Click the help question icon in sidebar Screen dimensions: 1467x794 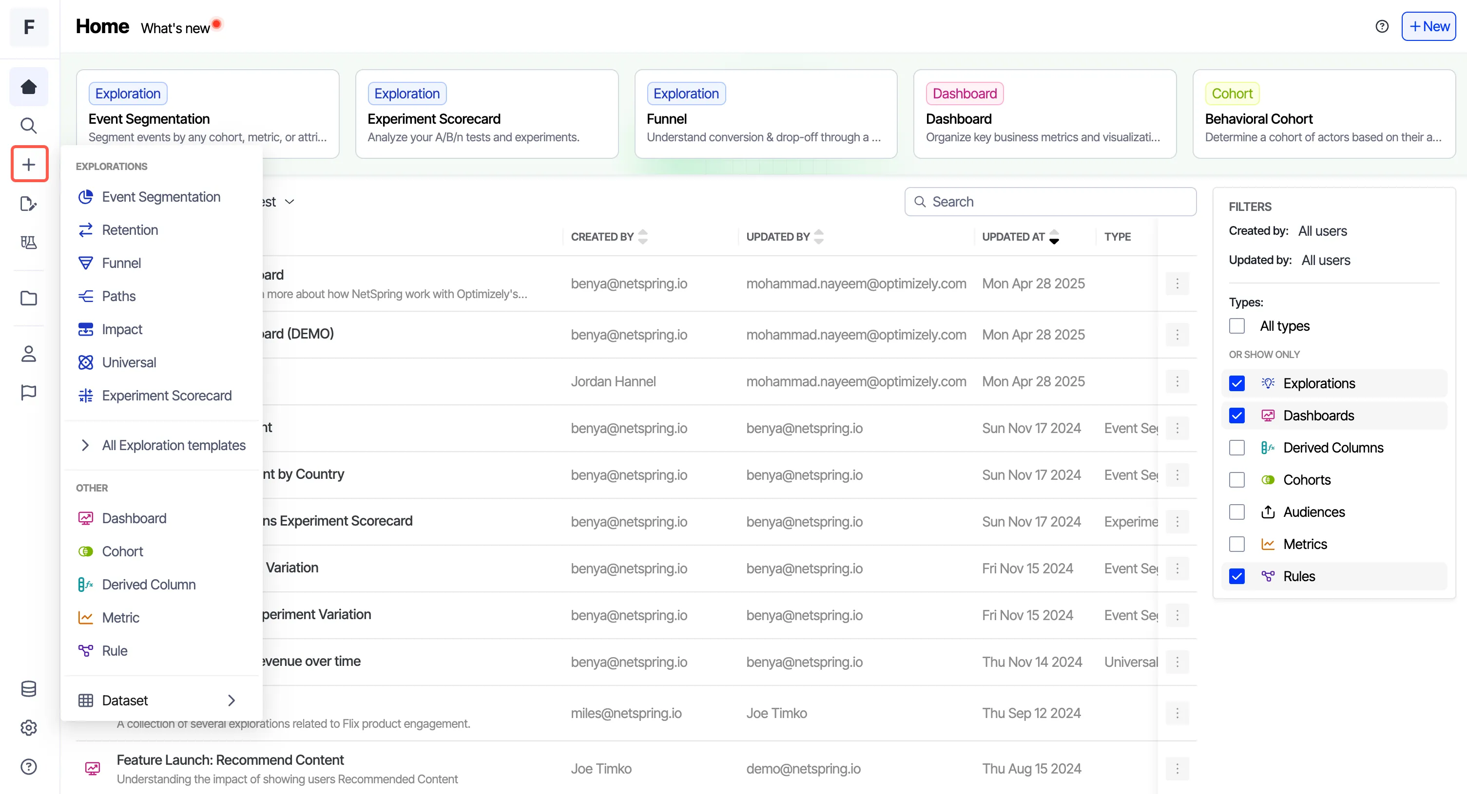click(x=28, y=767)
